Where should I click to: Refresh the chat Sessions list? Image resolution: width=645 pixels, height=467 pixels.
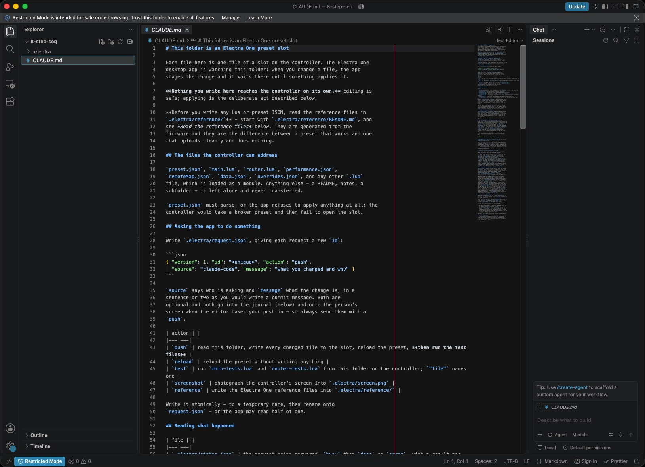pyautogui.click(x=605, y=40)
